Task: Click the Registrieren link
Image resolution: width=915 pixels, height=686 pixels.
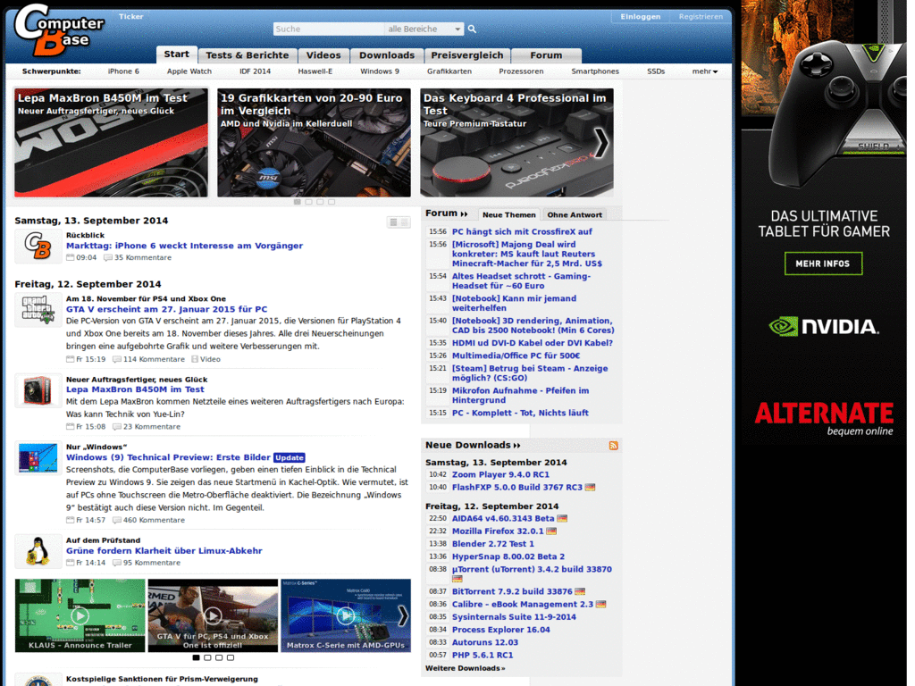Action: 701,16
